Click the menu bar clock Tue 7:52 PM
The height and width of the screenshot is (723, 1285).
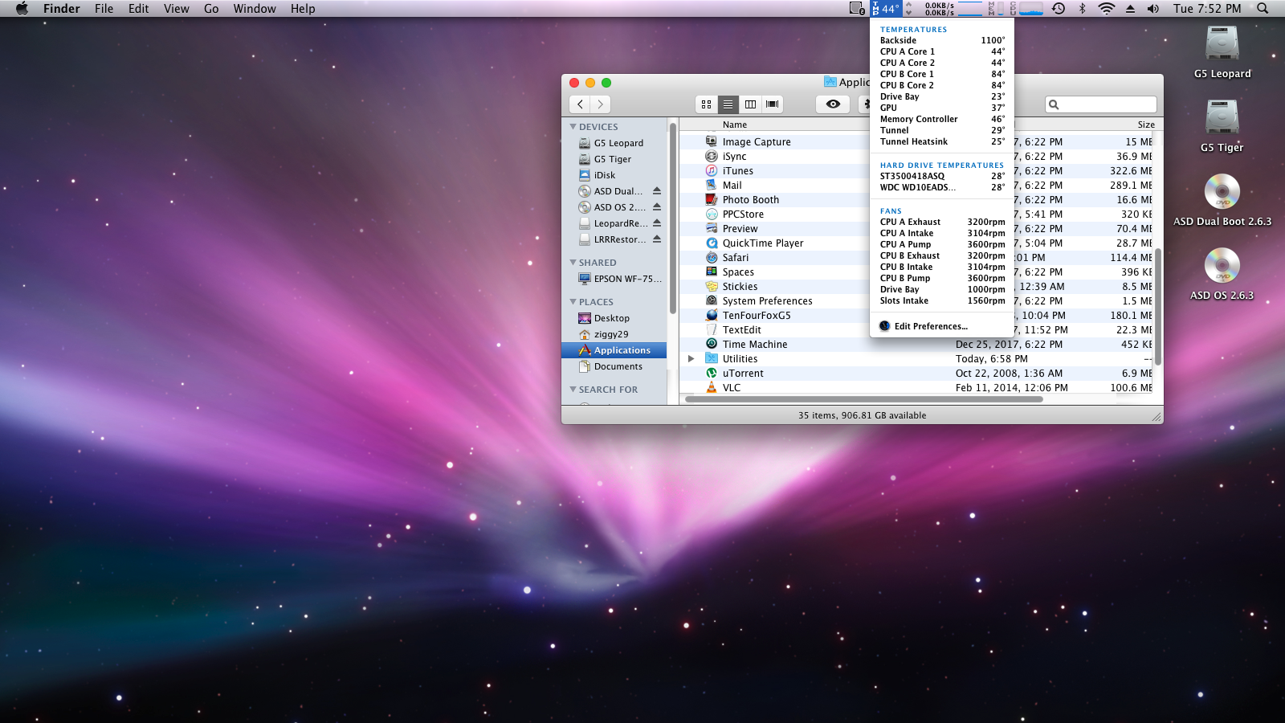pyautogui.click(x=1206, y=9)
